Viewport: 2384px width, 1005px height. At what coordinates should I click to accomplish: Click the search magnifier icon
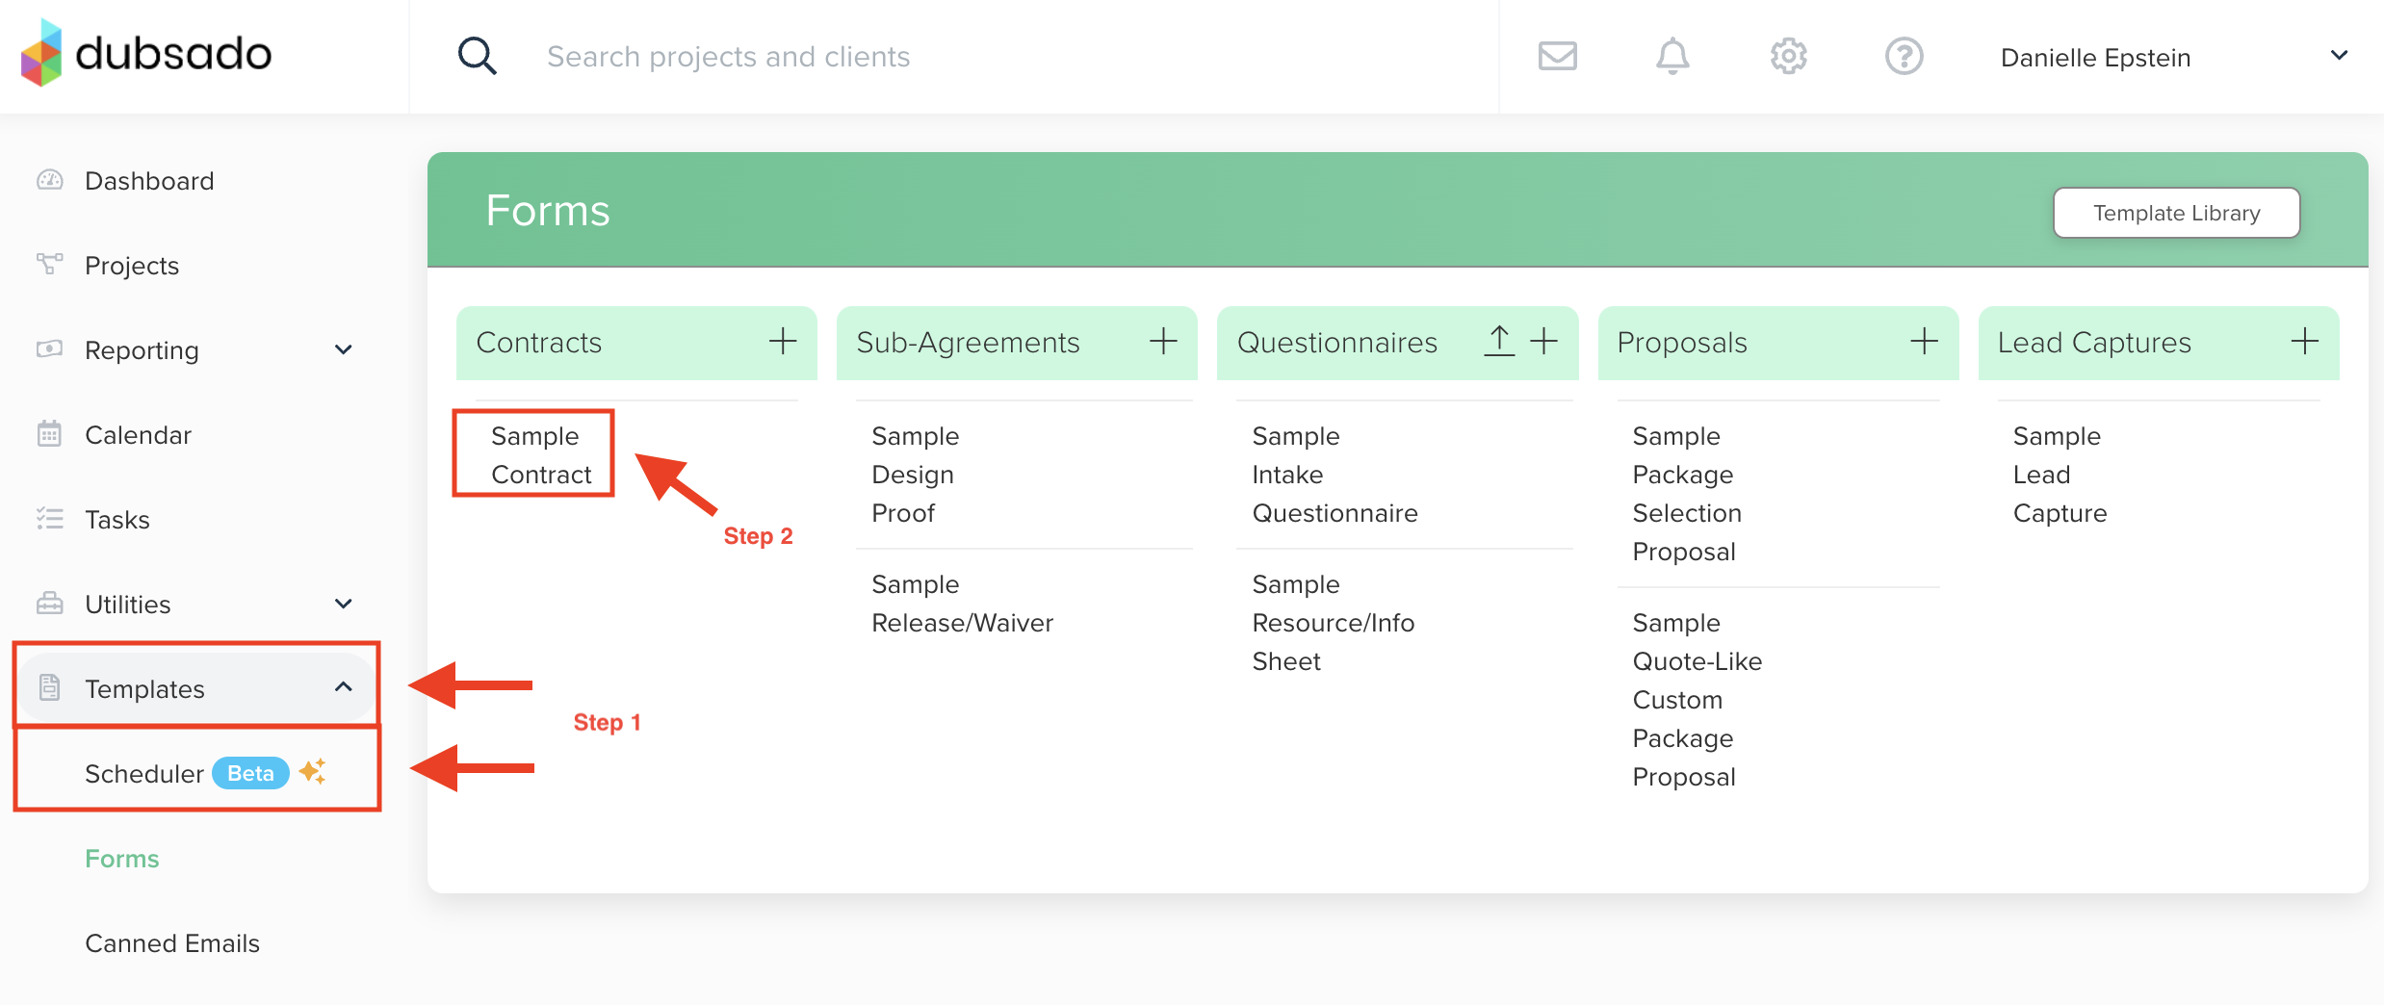pos(477,57)
